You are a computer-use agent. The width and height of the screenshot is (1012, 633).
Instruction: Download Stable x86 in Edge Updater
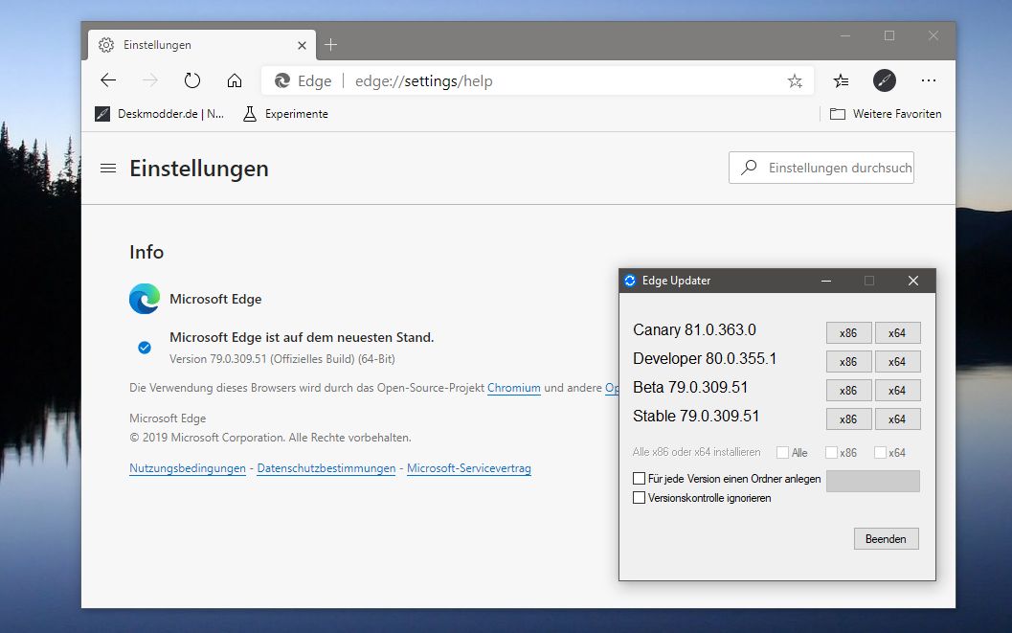pyautogui.click(x=848, y=419)
